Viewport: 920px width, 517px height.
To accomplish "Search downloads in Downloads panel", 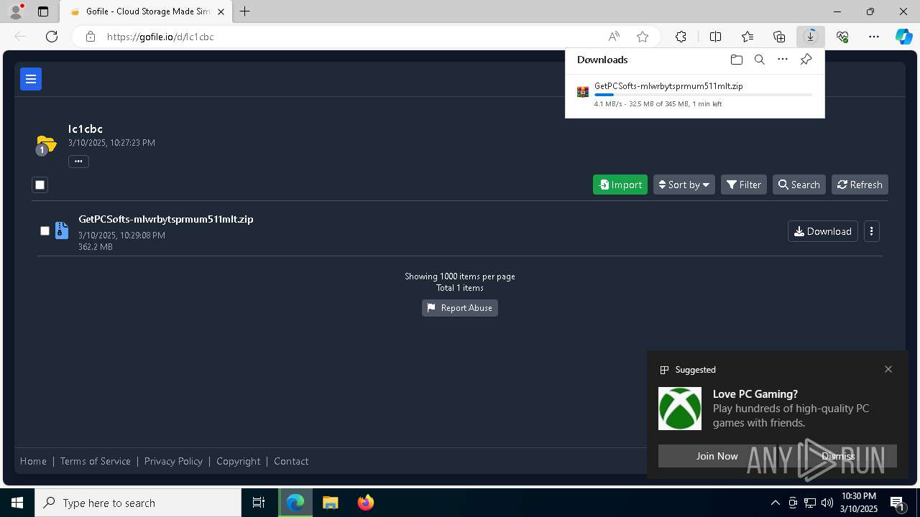I will [759, 60].
